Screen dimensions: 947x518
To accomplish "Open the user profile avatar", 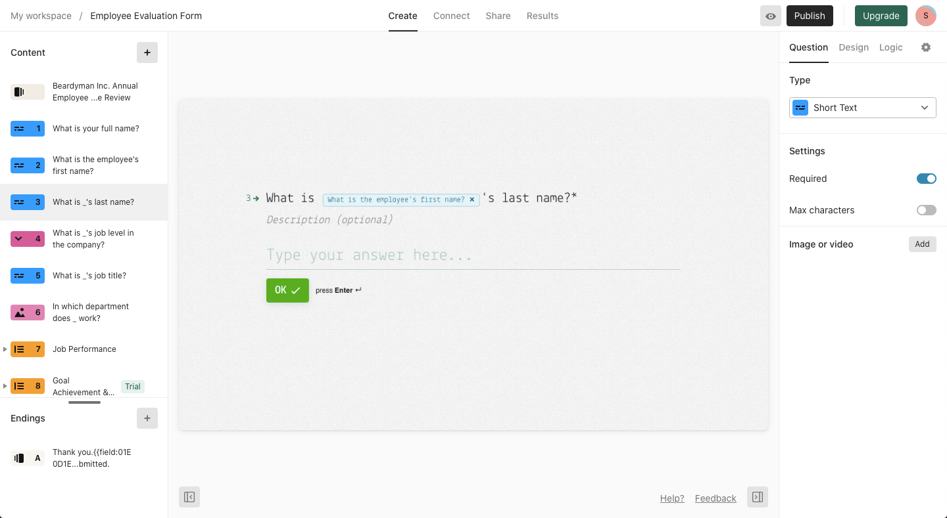I will pos(925,16).
